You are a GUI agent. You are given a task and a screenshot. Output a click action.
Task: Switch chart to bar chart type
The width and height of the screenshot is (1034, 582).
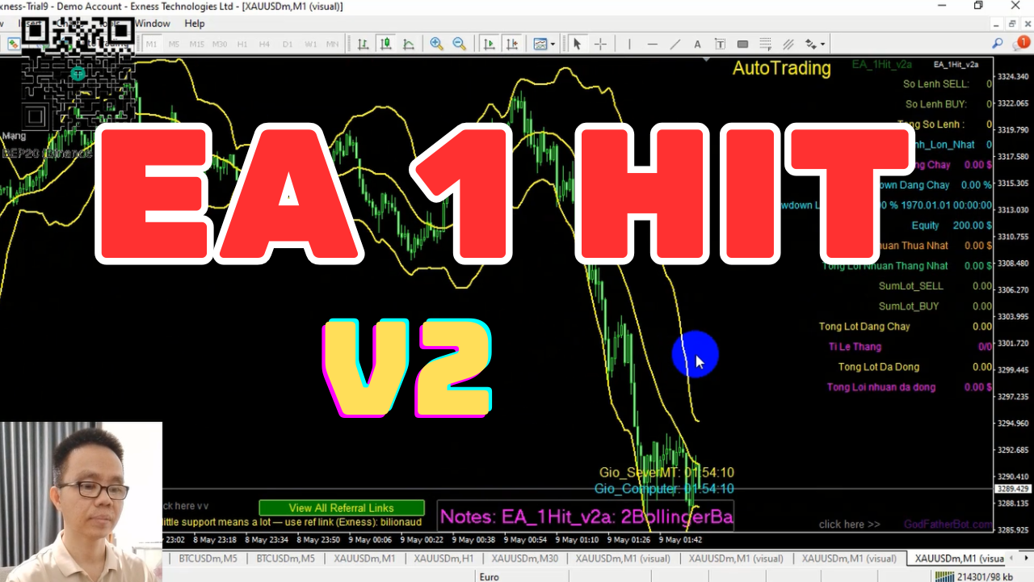point(364,44)
